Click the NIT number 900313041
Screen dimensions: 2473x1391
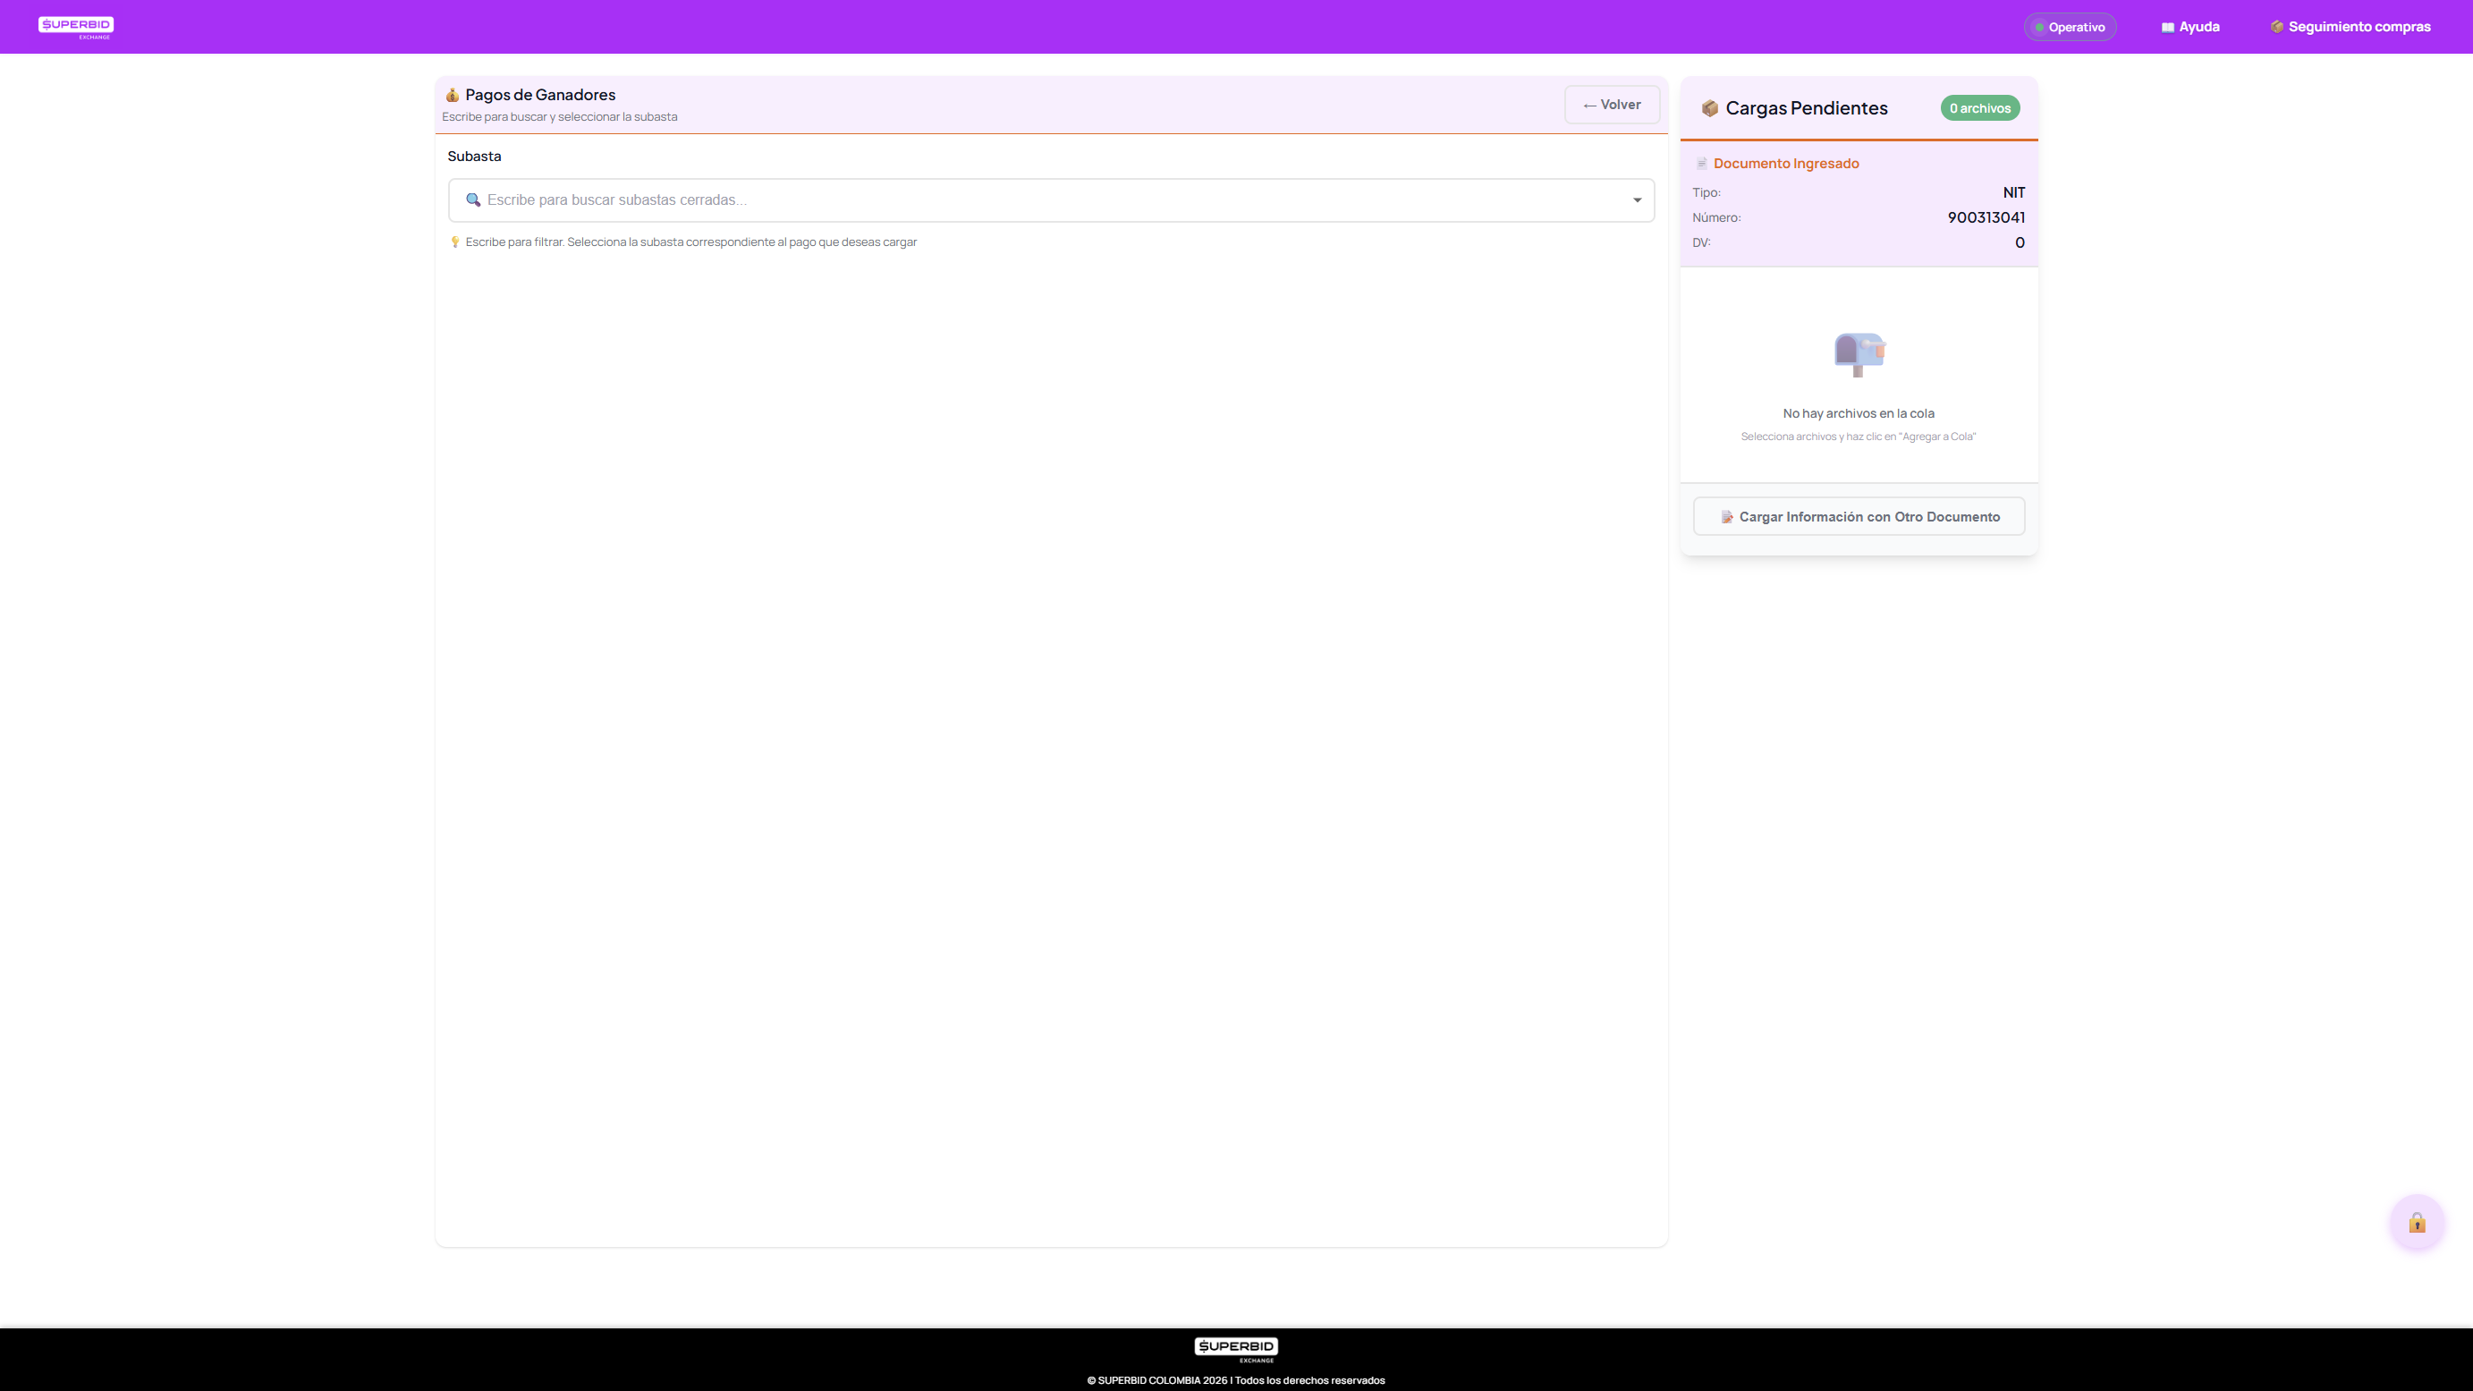pyautogui.click(x=1986, y=218)
